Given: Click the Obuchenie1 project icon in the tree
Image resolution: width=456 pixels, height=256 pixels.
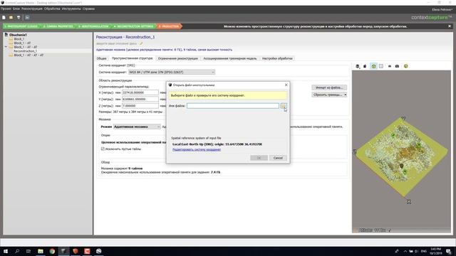Looking at the screenshot, I should (6, 35).
